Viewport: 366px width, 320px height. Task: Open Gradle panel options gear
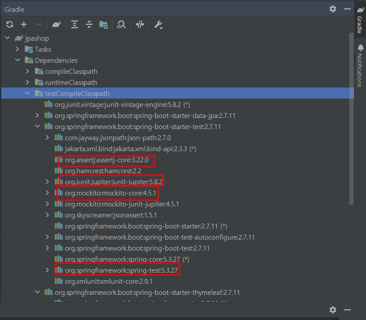tap(333, 9)
